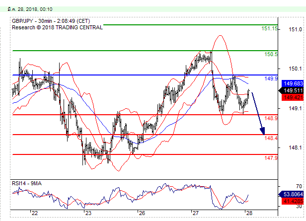
Task: Click the 151.0 price axis value
Action: coord(295,29)
